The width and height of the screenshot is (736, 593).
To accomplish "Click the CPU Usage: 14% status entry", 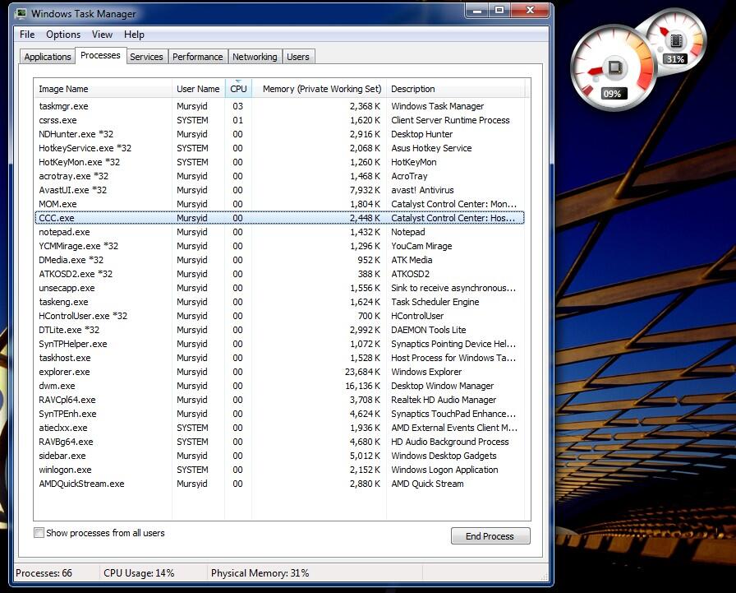I will tap(139, 573).
